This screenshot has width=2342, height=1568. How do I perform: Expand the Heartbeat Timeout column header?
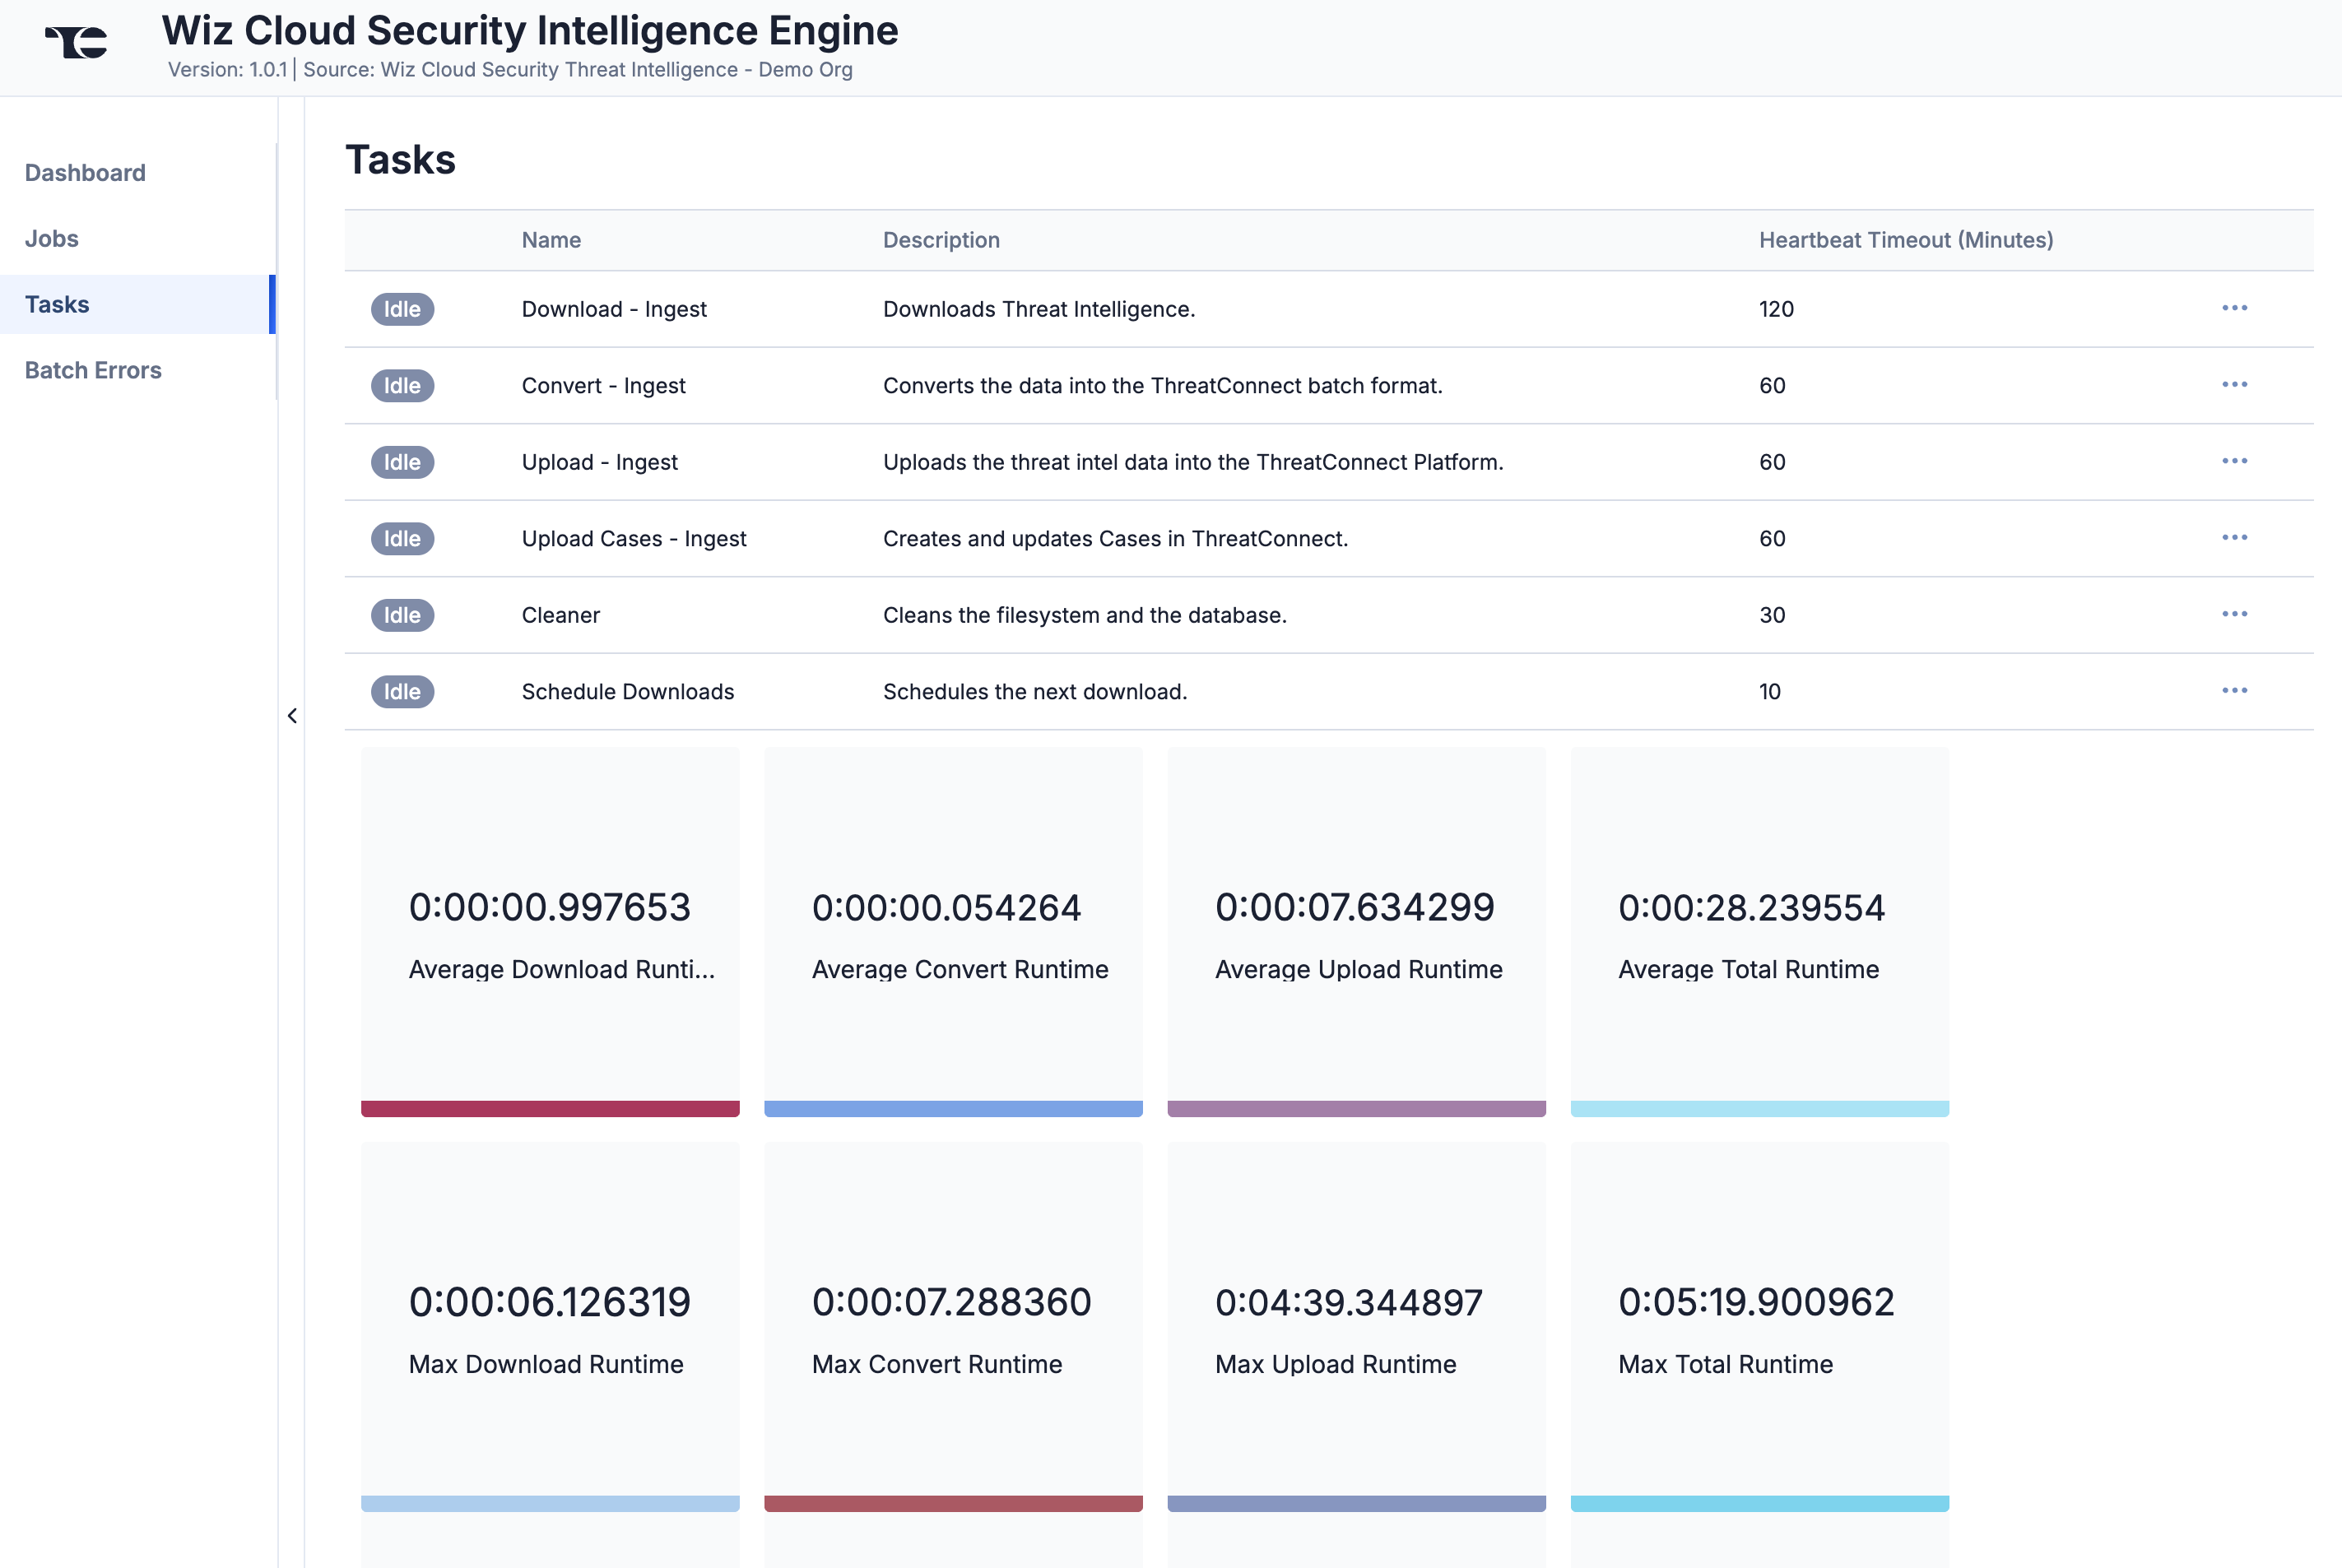pos(1905,240)
